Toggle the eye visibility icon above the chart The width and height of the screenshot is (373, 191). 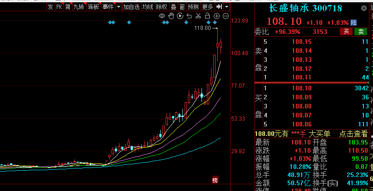pyautogui.click(x=162, y=16)
